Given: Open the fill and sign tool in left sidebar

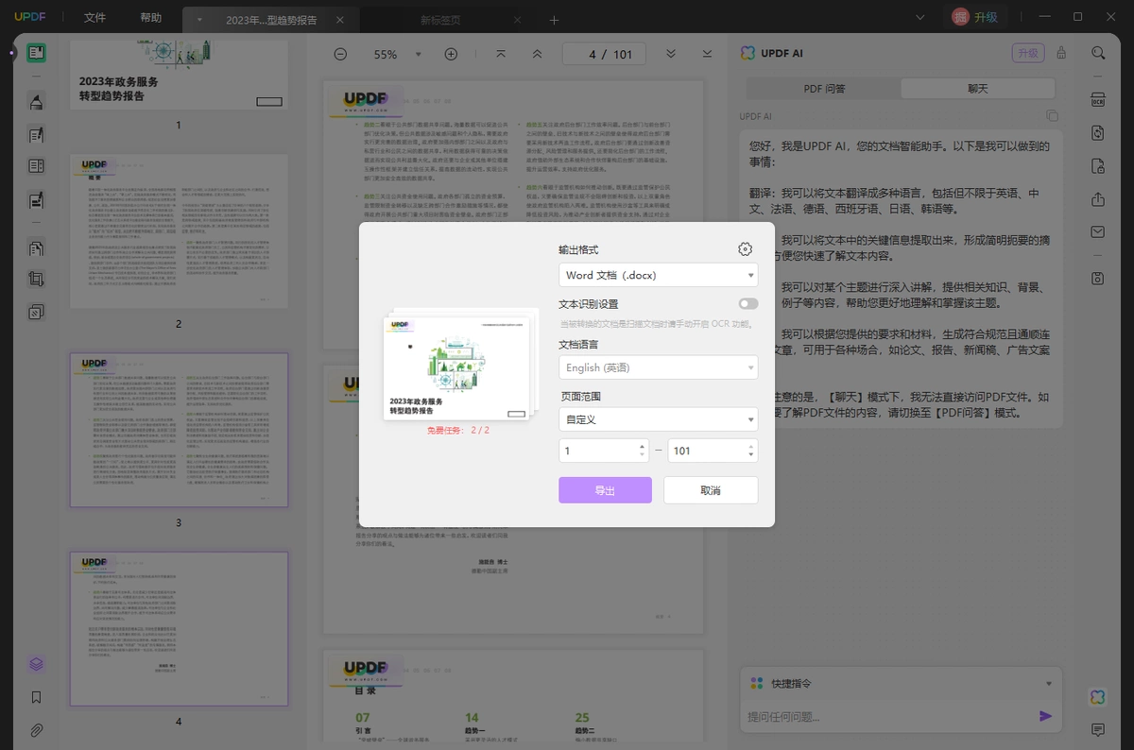Looking at the screenshot, I should tap(36, 200).
